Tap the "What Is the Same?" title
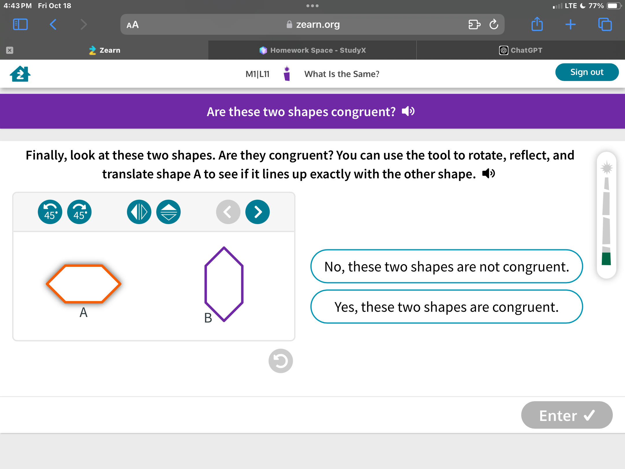Image resolution: width=625 pixels, height=469 pixels. pos(342,74)
